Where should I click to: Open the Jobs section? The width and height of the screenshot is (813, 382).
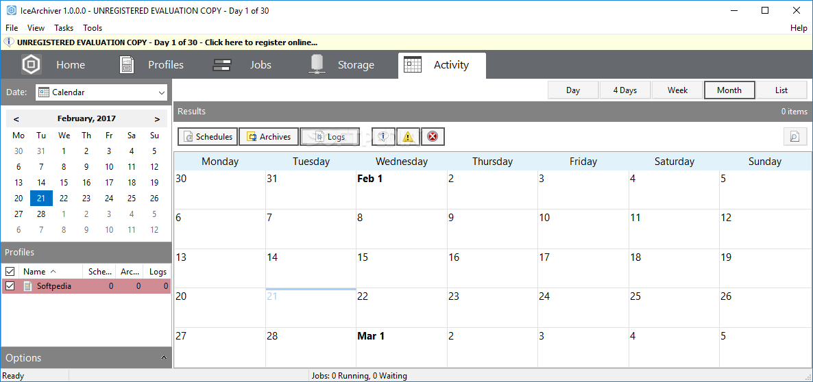point(242,65)
